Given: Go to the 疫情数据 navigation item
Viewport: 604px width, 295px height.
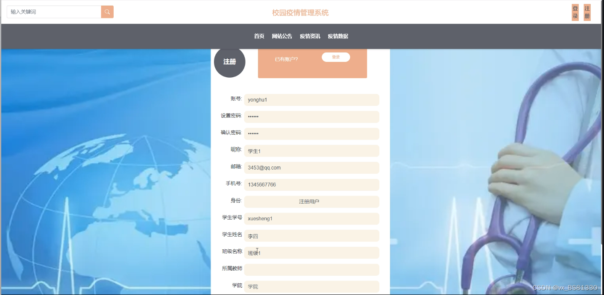Looking at the screenshot, I should coord(338,36).
